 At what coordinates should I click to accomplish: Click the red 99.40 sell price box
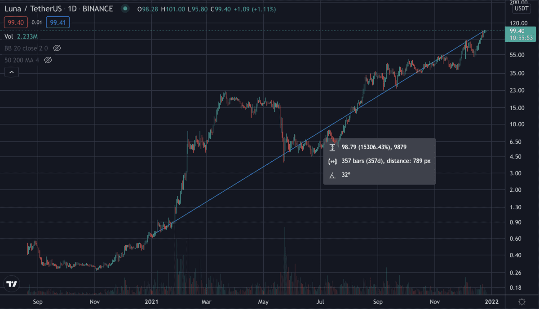pos(16,22)
